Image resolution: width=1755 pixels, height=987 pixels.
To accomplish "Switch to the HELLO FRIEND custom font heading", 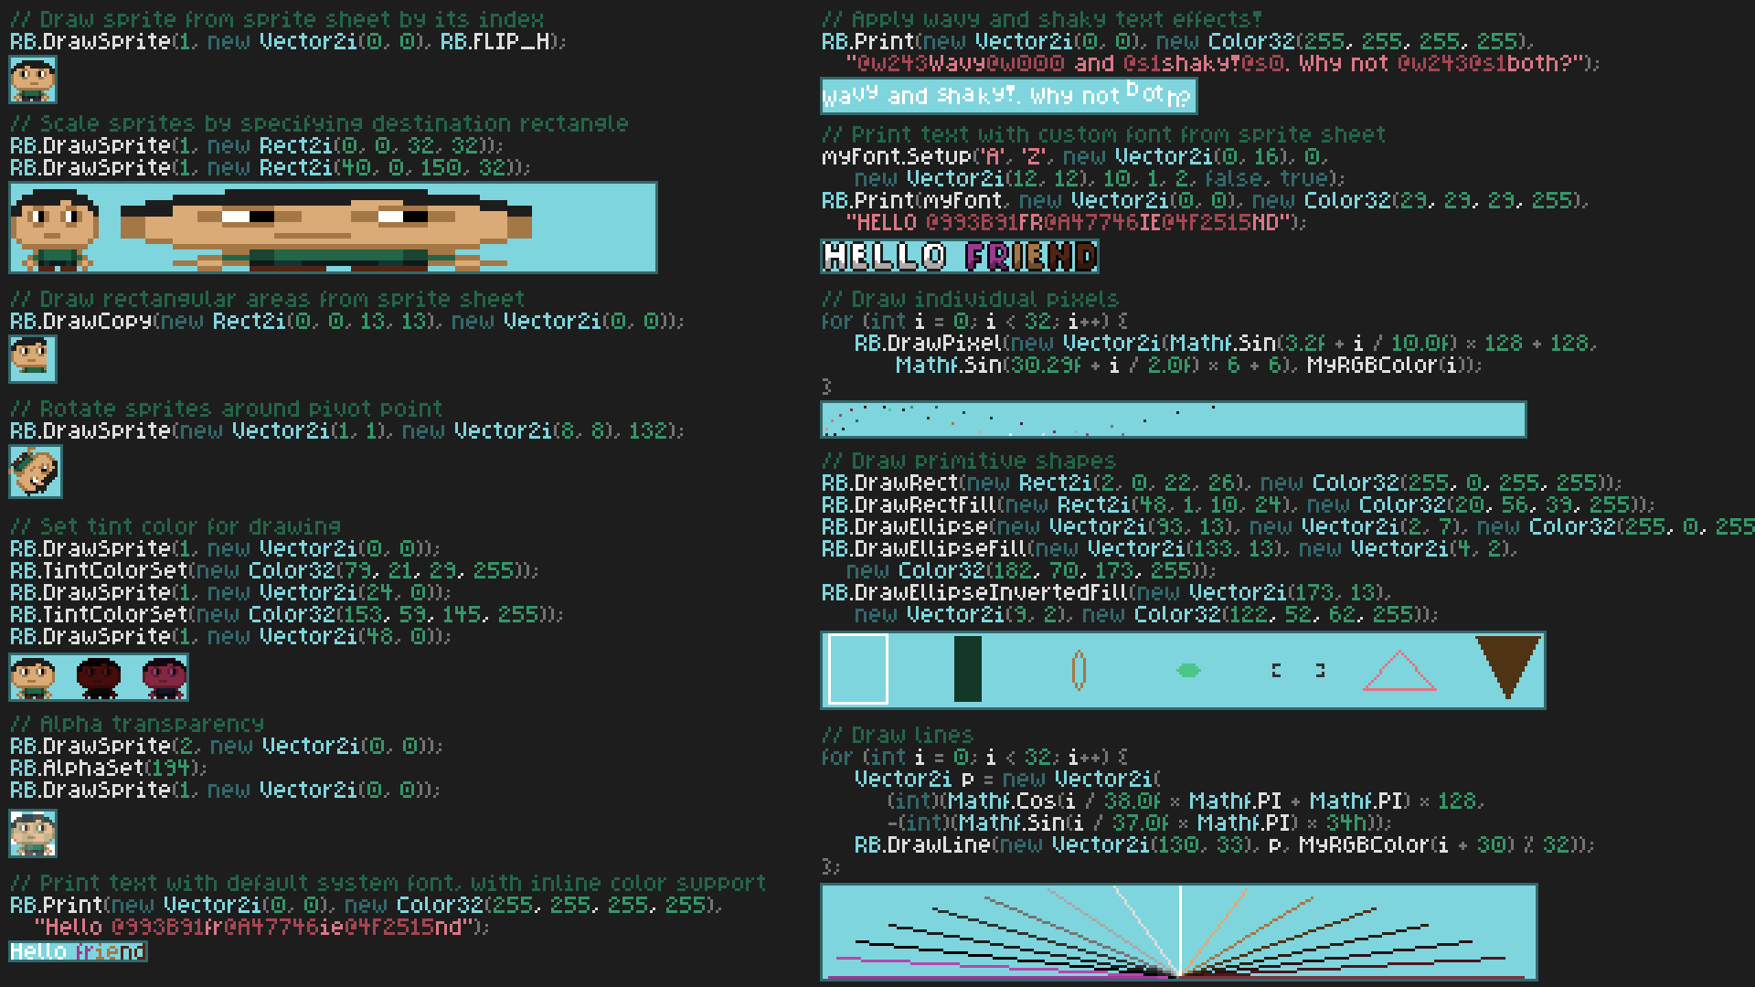I will 958,257.
